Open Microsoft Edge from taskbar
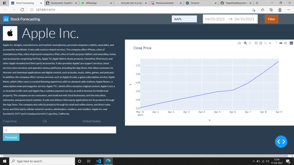The image size is (294, 165). click(x=108, y=161)
